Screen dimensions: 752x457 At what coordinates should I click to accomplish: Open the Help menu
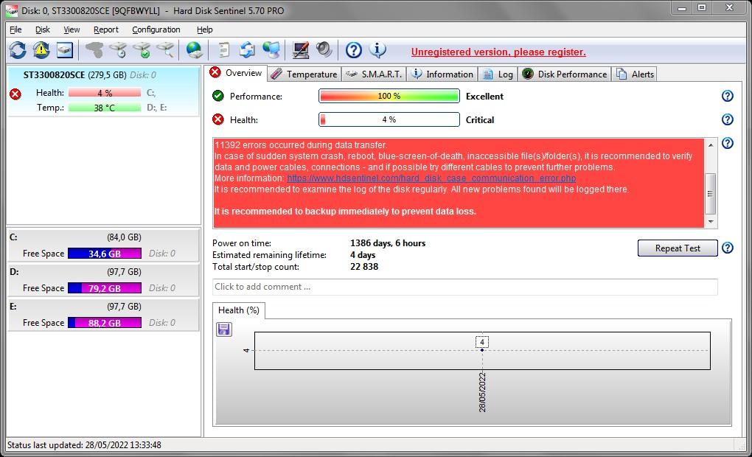[204, 29]
